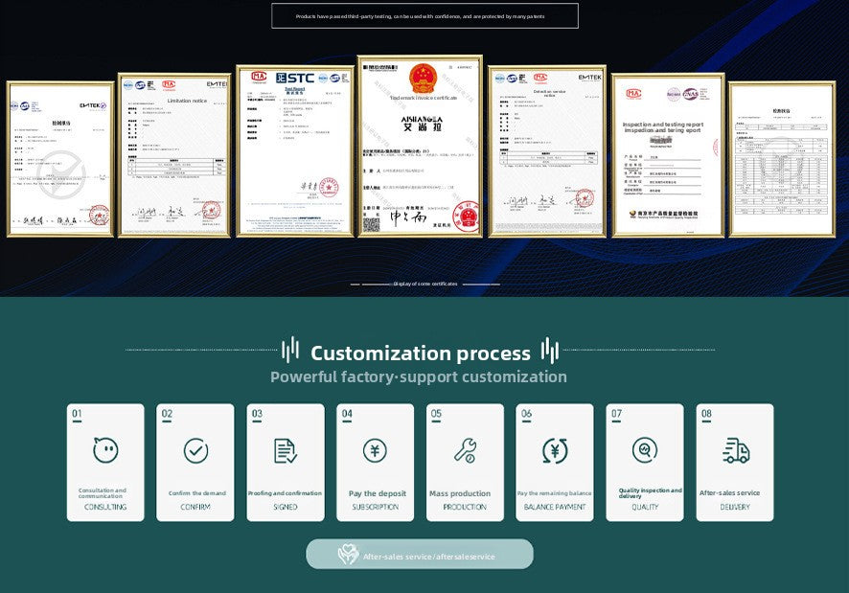Open the STC test report certificate
Viewport: 849px width, 593px height.
click(x=295, y=150)
